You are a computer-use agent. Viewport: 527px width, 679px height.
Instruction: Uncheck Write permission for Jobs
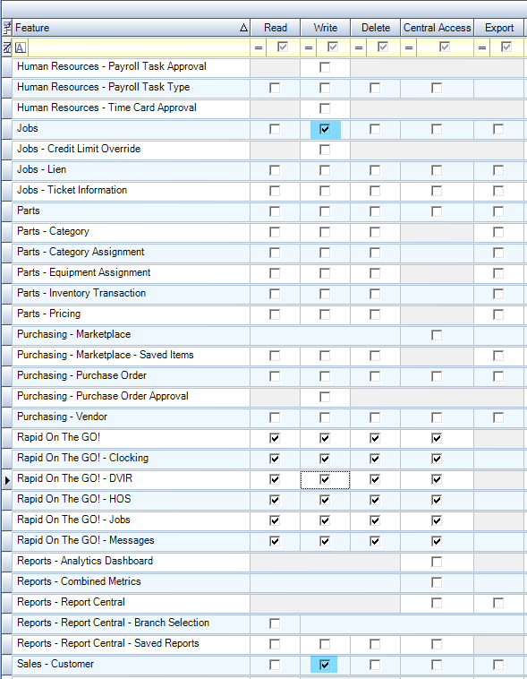click(325, 129)
